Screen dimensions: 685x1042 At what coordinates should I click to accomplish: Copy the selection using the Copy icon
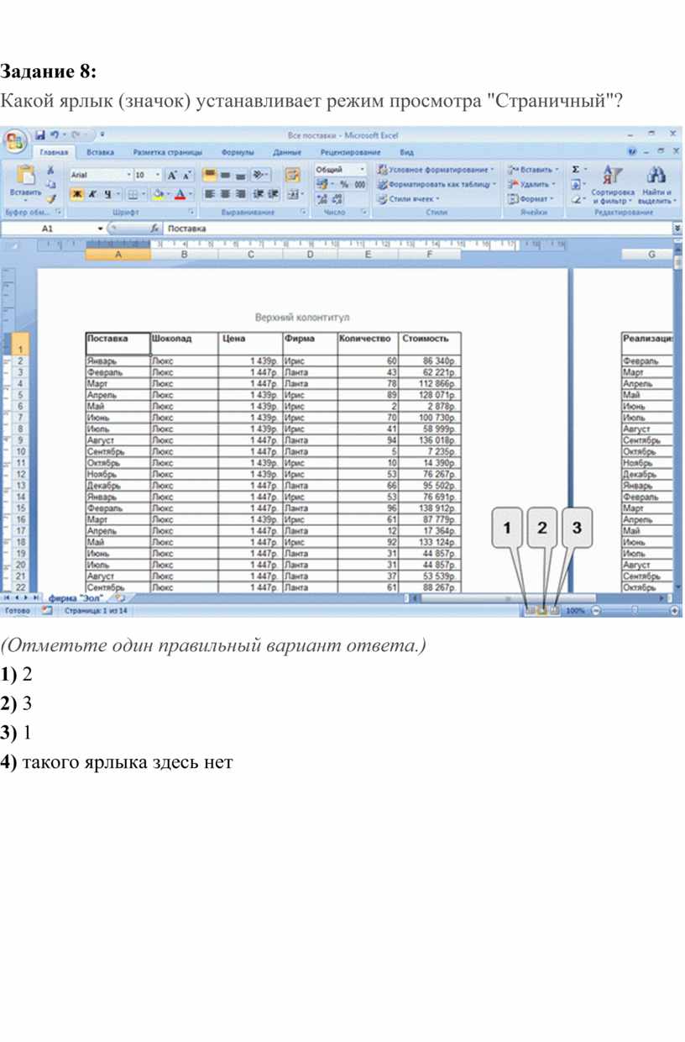(x=50, y=184)
